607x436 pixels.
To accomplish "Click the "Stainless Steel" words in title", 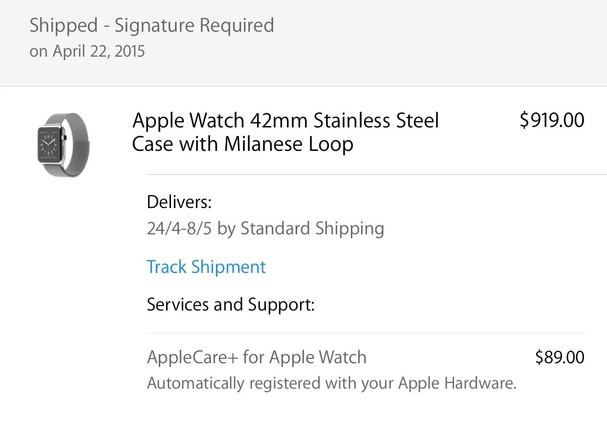I will pyautogui.click(x=376, y=120).
